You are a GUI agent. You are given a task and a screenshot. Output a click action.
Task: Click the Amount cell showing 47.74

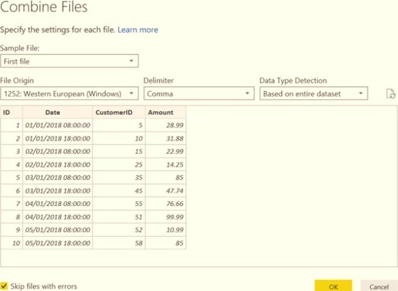point(165,191)
